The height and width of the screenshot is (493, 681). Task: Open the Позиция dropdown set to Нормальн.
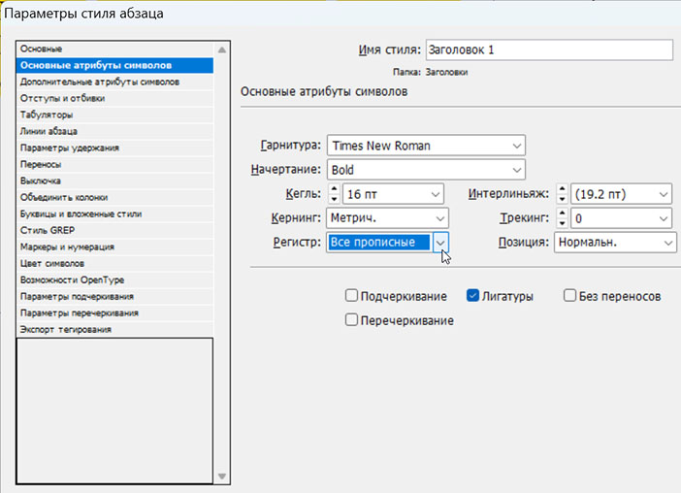point(667,243)
